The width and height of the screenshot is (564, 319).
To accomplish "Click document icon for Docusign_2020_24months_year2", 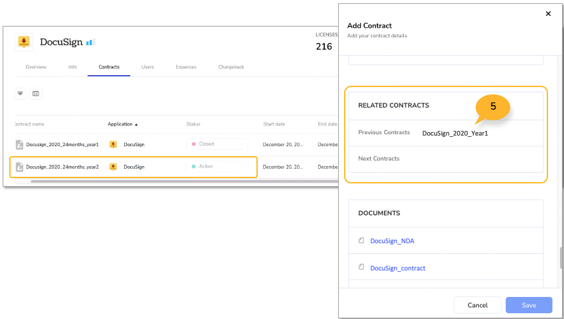I will (x=19, y=167).
